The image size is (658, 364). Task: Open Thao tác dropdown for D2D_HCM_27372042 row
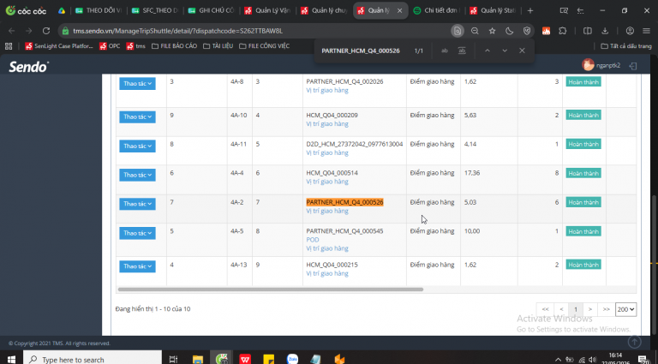(137, 146)
